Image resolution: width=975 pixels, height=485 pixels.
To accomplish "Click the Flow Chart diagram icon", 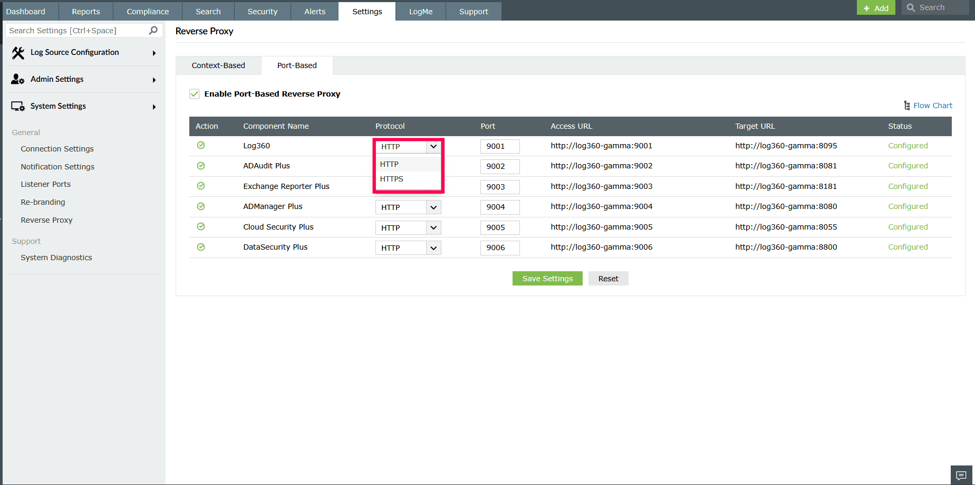I will [x=907, y=106].
